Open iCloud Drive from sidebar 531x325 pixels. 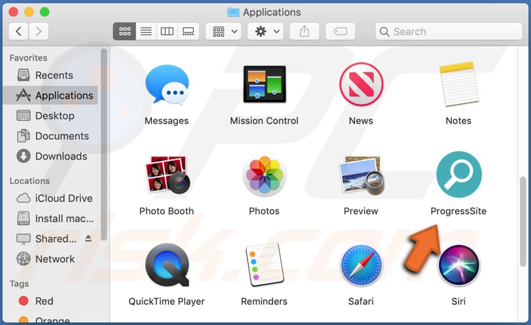[63, 198]
